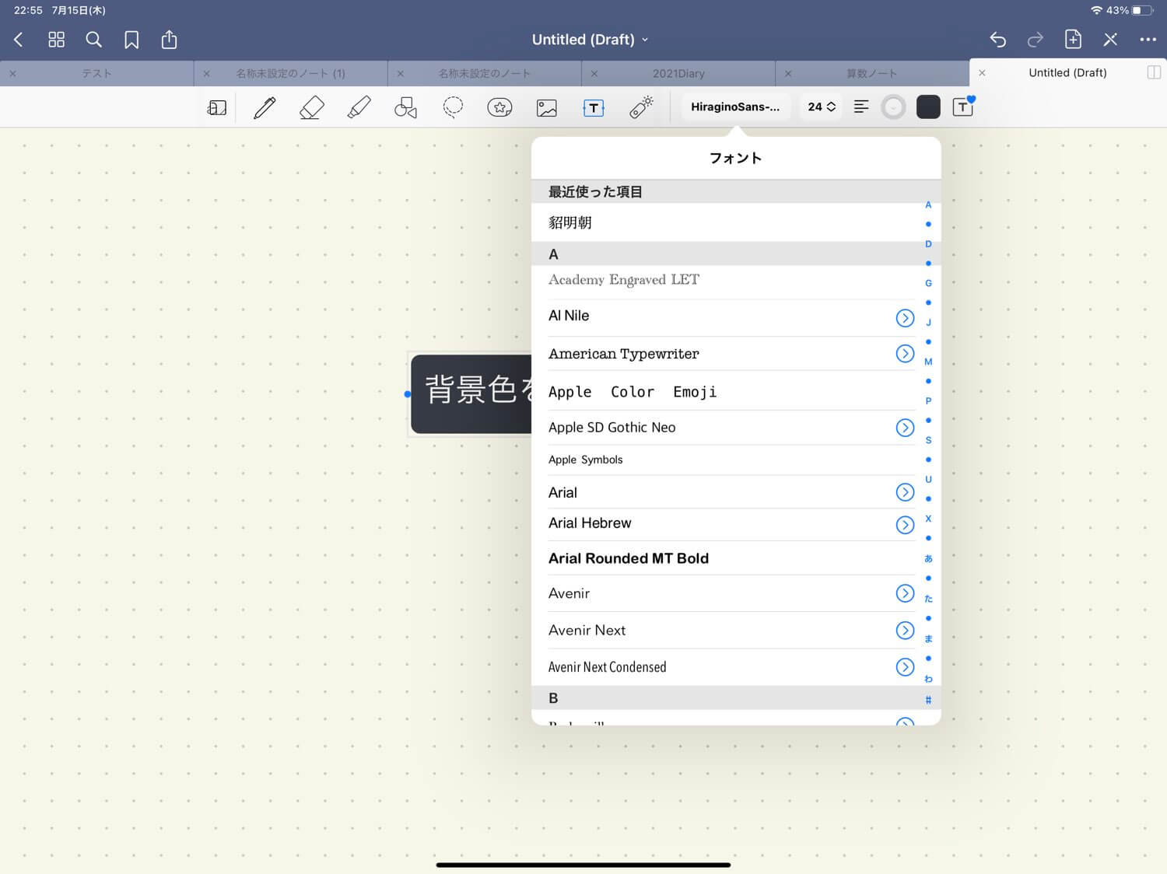The image size is (1167, 874).
Task: Undo the last action
Action: click(x=997, y=40)
